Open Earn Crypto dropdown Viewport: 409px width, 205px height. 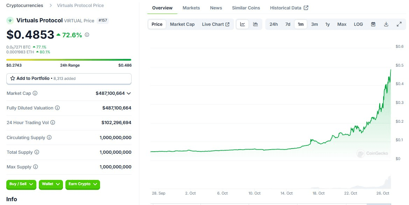coord(83,184)
